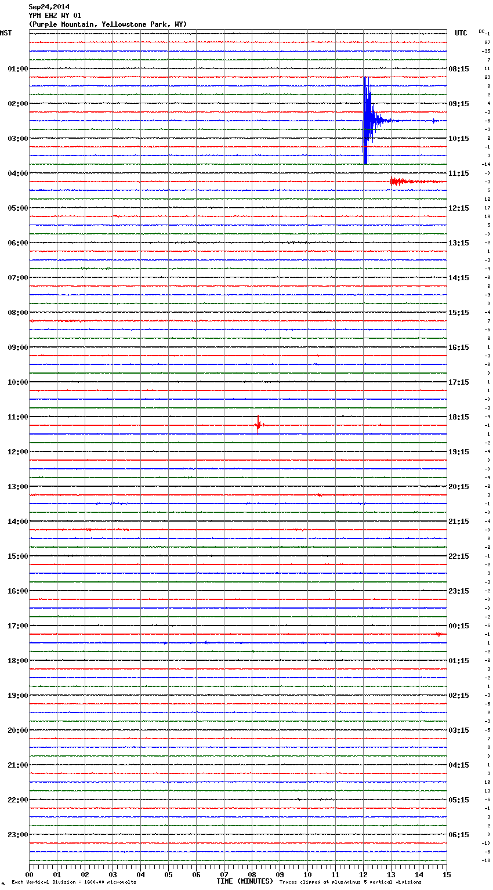Click the 08 minute axis tick label
The image size is (493, 890).
click(252, 874)
